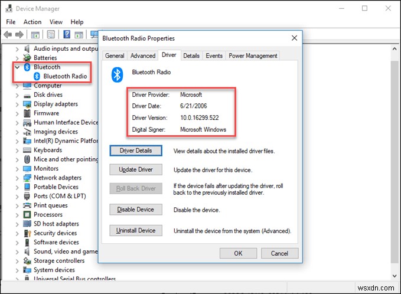This screenshot has height=294, width=401.
Task: Click the Forward arrow toolbar icon
Action: tap(19, 34)
